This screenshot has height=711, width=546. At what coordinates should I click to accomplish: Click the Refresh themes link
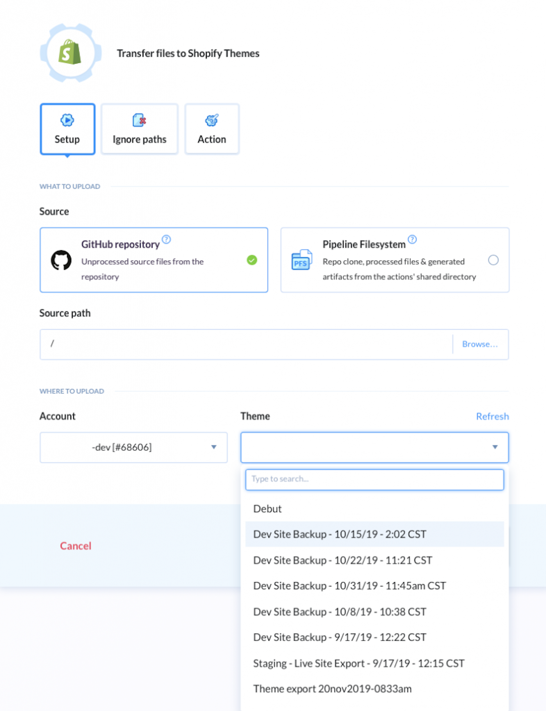click(492, 417)
